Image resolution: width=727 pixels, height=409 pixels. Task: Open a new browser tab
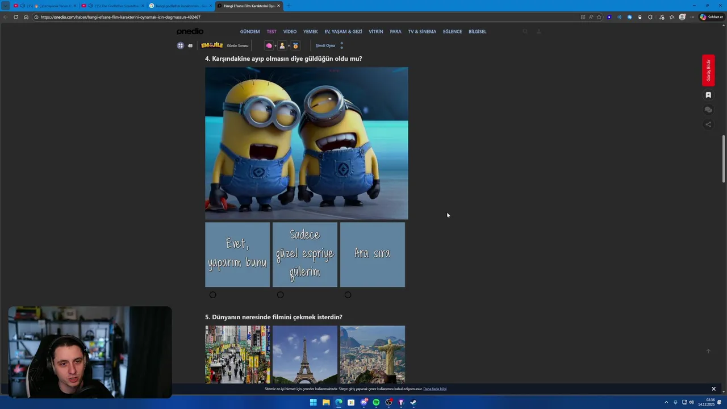click(x=288, y=6)
